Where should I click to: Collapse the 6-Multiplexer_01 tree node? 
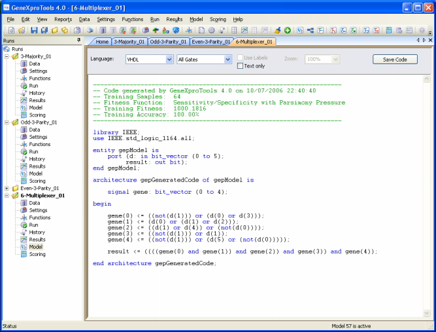point(7,196)
